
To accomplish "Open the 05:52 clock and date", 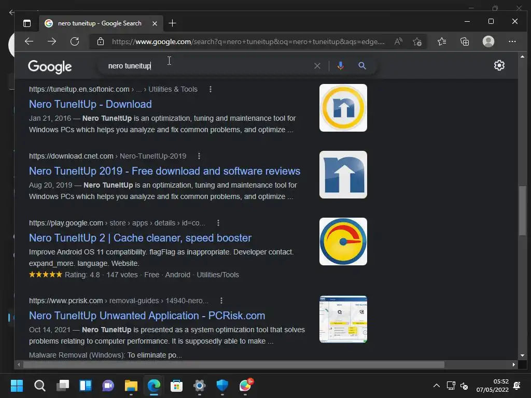I will point(493,386).
